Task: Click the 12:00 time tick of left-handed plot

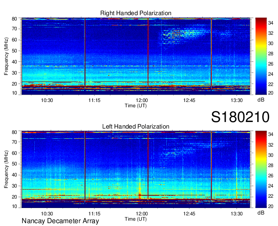Action: click(142, 214)
